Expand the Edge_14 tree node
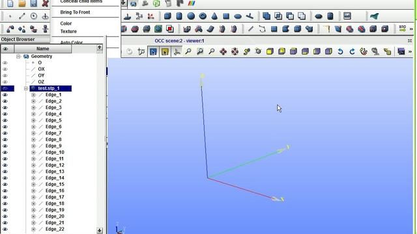The width and height of the screenshot is (417, 234). pyautogui.click(x=33, y=178)
